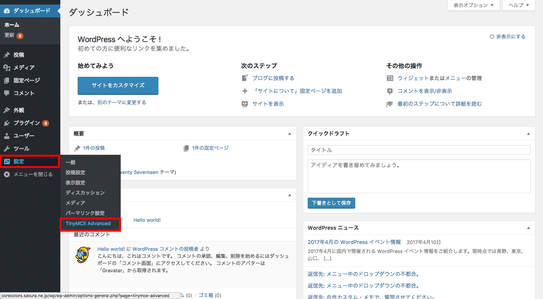Screen dimensions: 543x299
Task: Click the クイックドラフト タイトル input field
Action: click(x=419, y=150)
